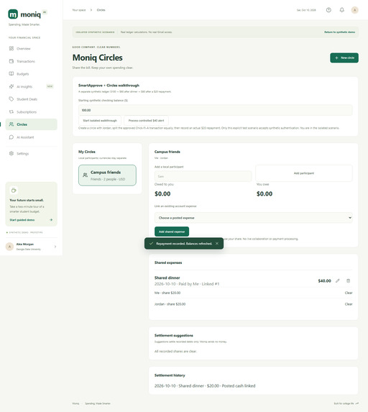Click the coffee cup icon in promo card

(x=14, y=191)
